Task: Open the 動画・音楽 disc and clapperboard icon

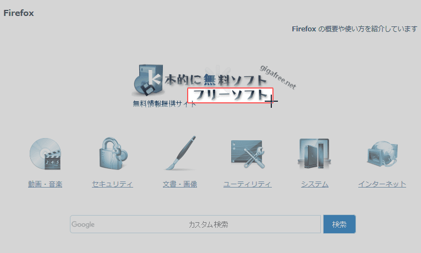Action: click(45, 154)
